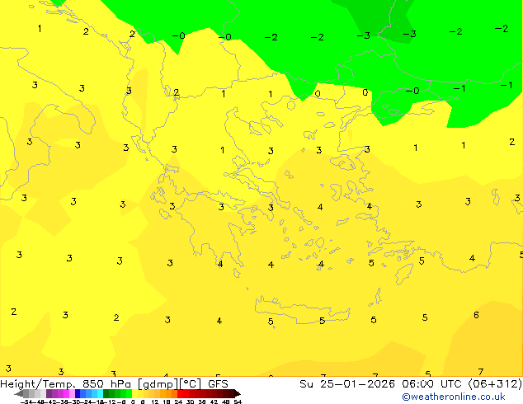Click the bright red swatch at legend value 24
This screenshot has width=523, height=404.
point(180,393)
